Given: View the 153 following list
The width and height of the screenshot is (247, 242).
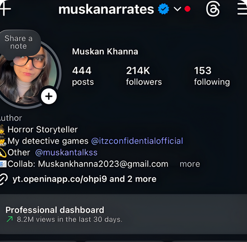Looking at the screenshot, I should tap(212, 76).
